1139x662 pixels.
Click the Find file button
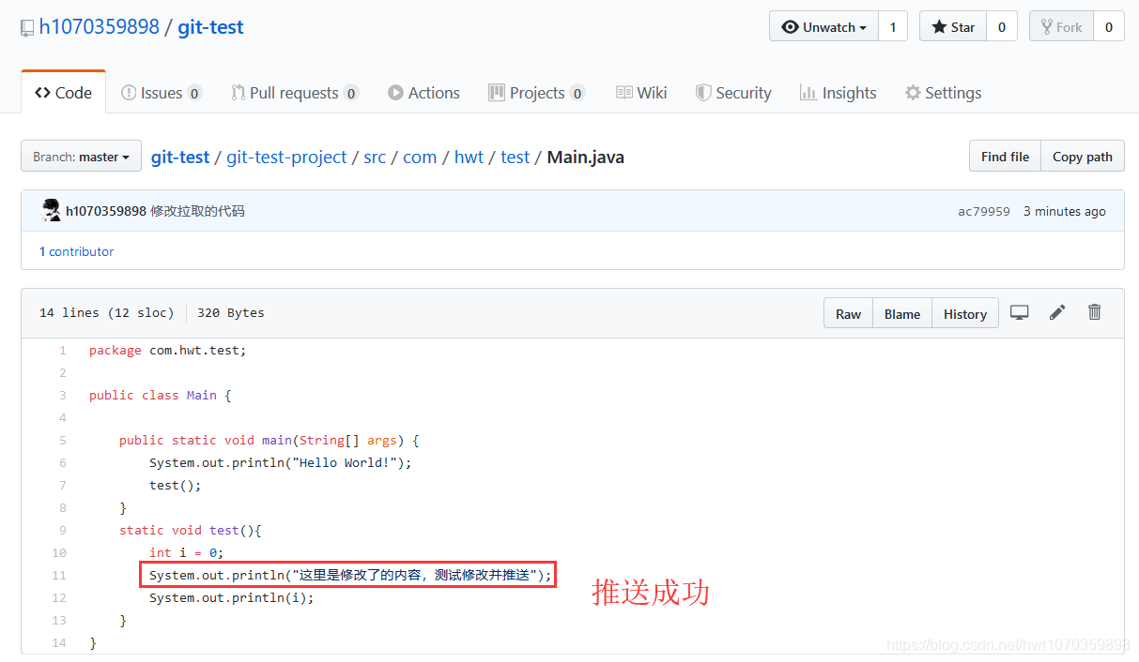1005,157
